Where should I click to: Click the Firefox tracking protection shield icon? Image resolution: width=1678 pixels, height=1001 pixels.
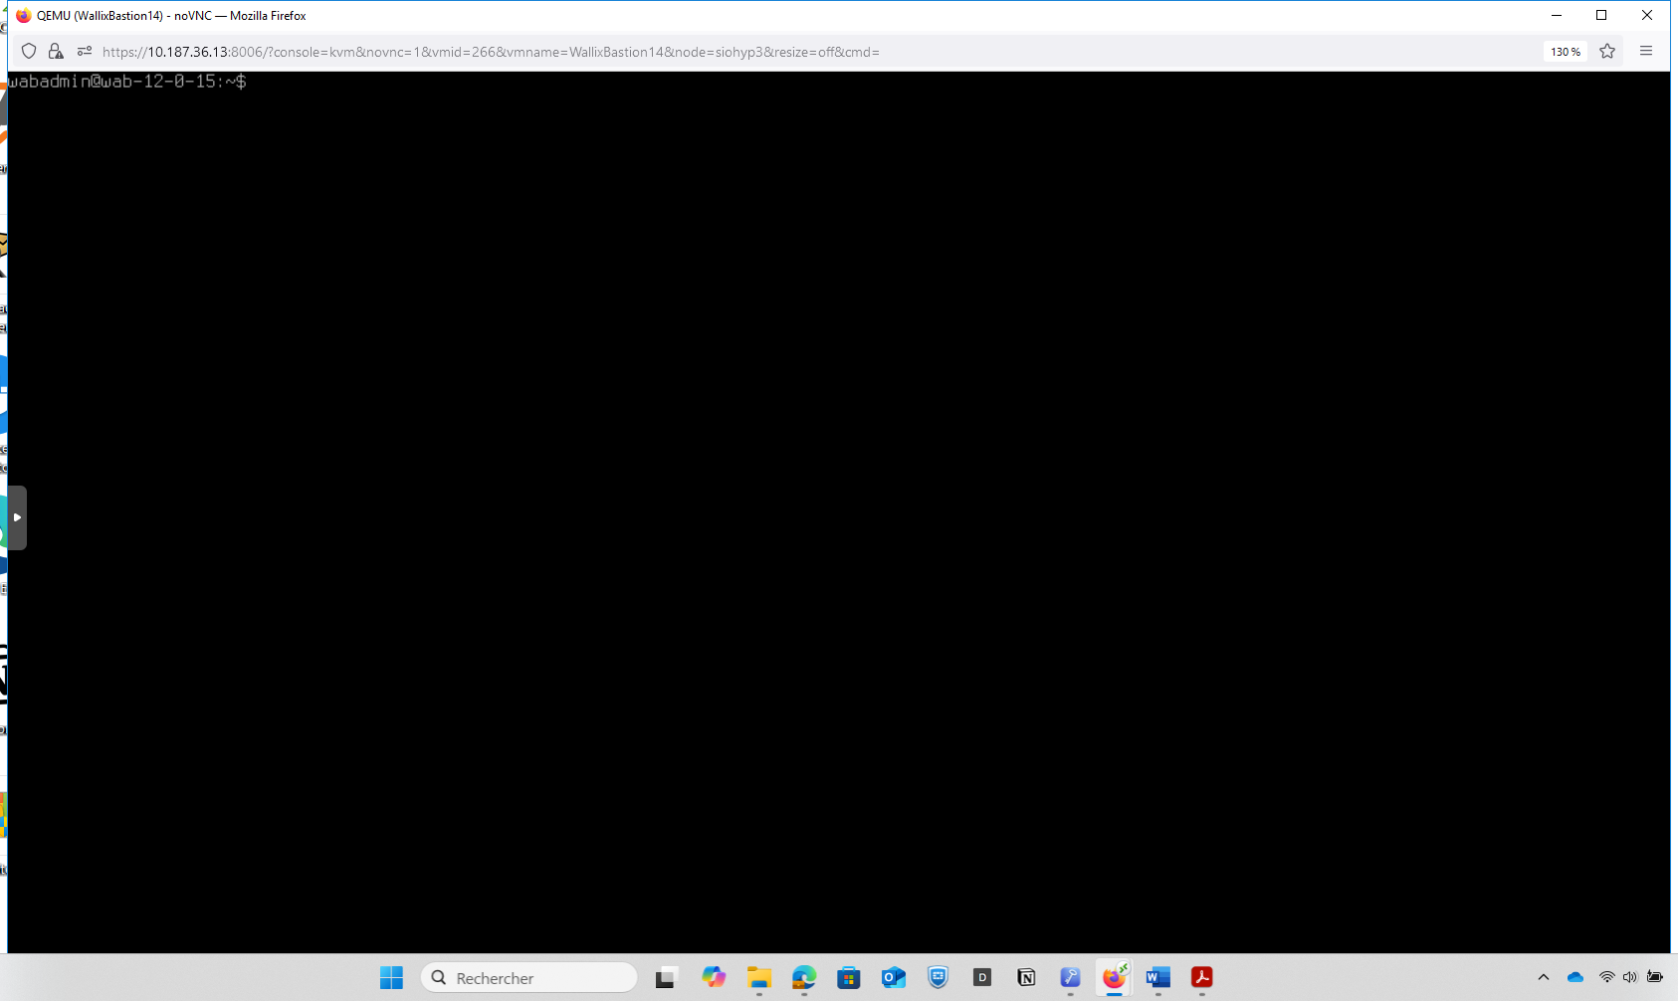click(x=29, y=52)
